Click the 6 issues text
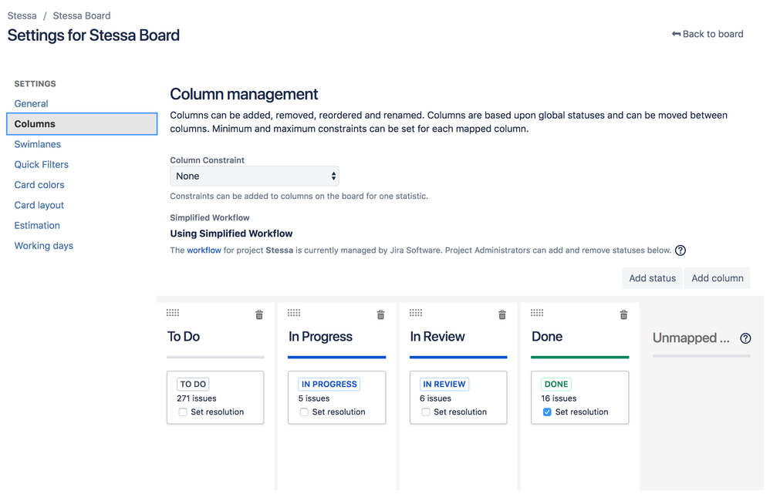770x494 pixels. tap(436, 398)
